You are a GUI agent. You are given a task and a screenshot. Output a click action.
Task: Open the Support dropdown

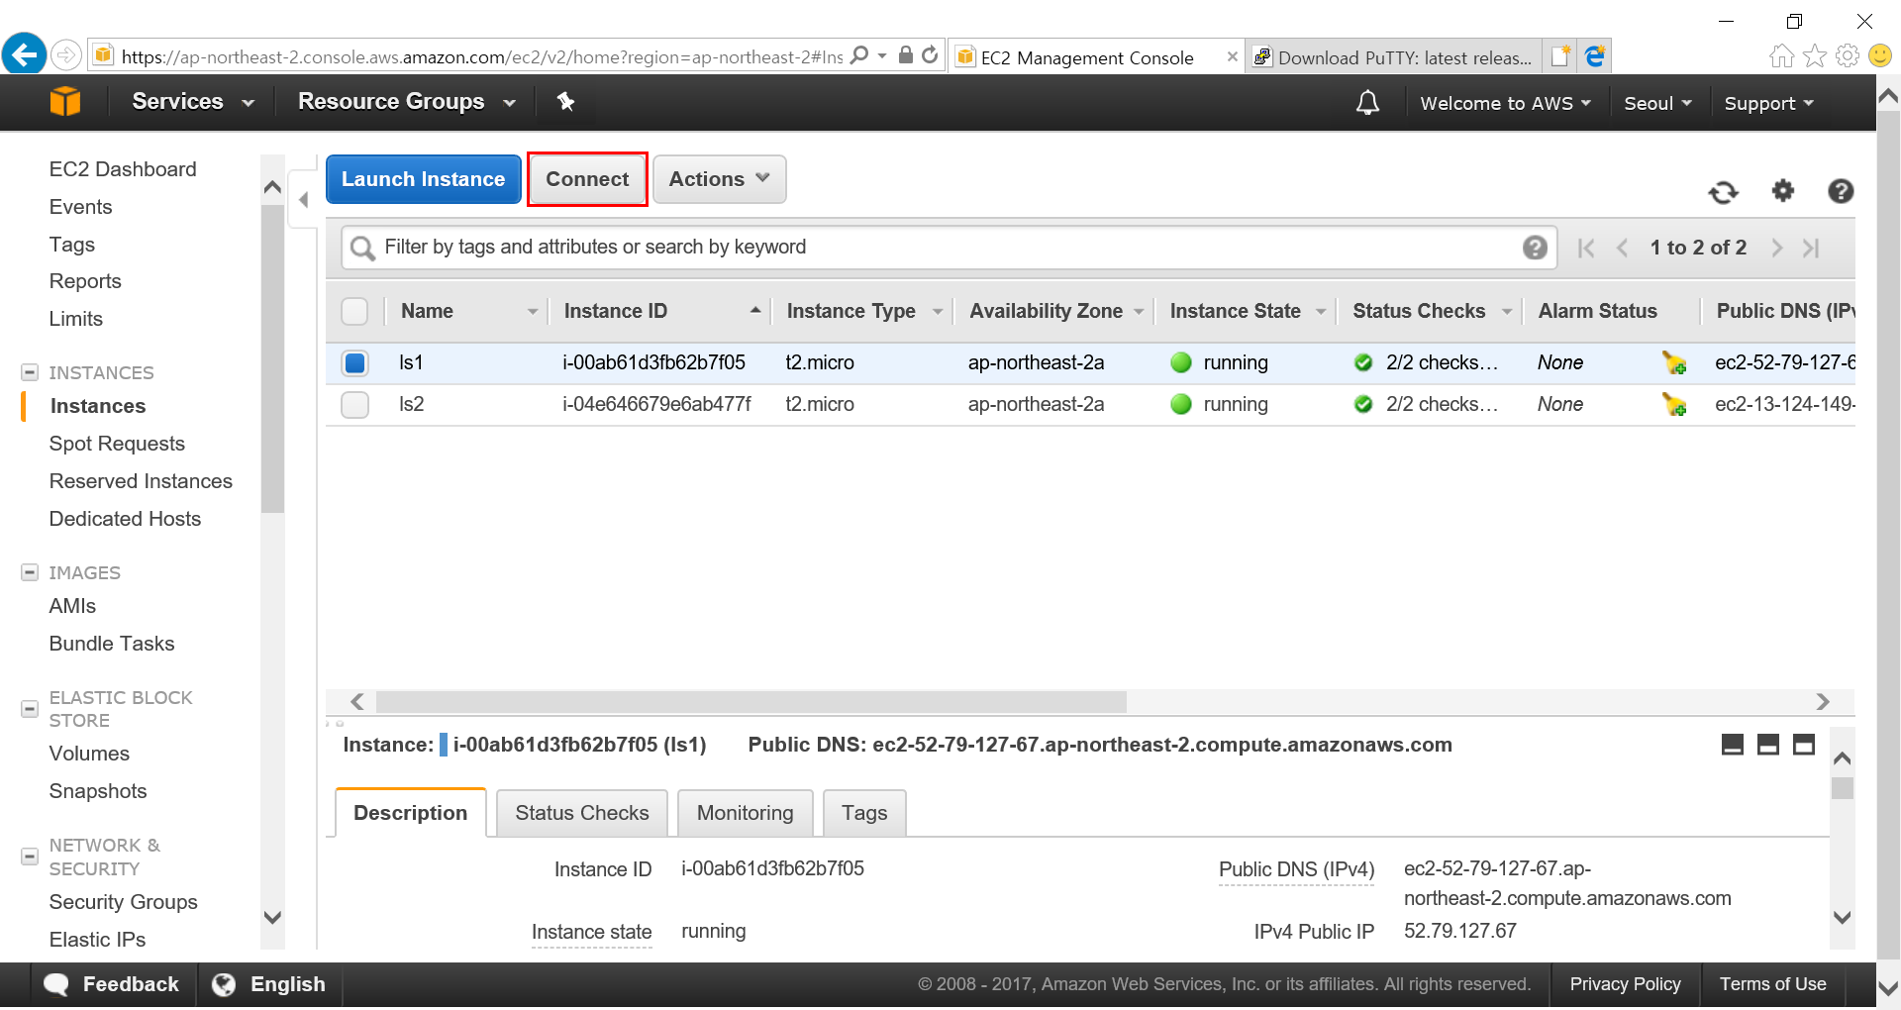tap(1768, 103)
